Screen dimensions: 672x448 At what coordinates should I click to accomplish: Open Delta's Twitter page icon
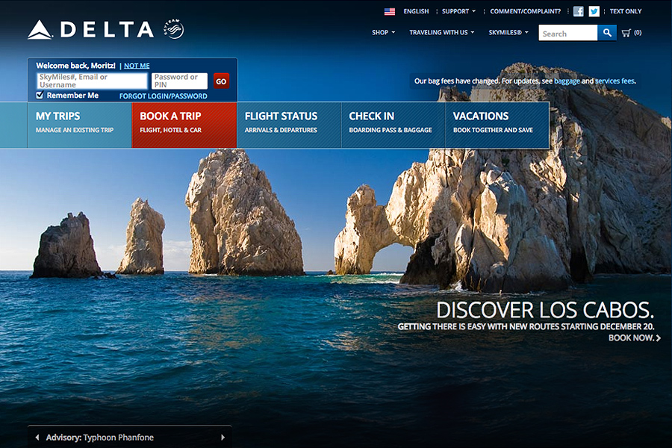[594, 12]
